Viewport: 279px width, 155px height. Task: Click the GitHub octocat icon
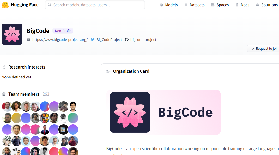pyautogui.click(x=127, y=39)
